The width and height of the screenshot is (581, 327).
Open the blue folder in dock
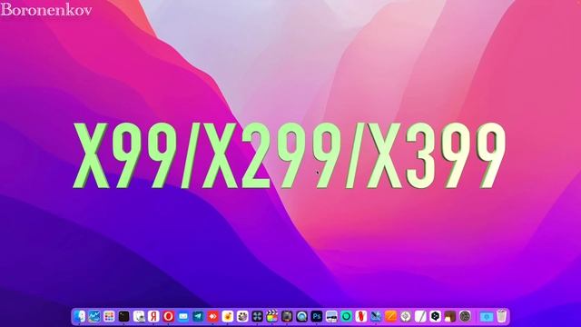487,316
